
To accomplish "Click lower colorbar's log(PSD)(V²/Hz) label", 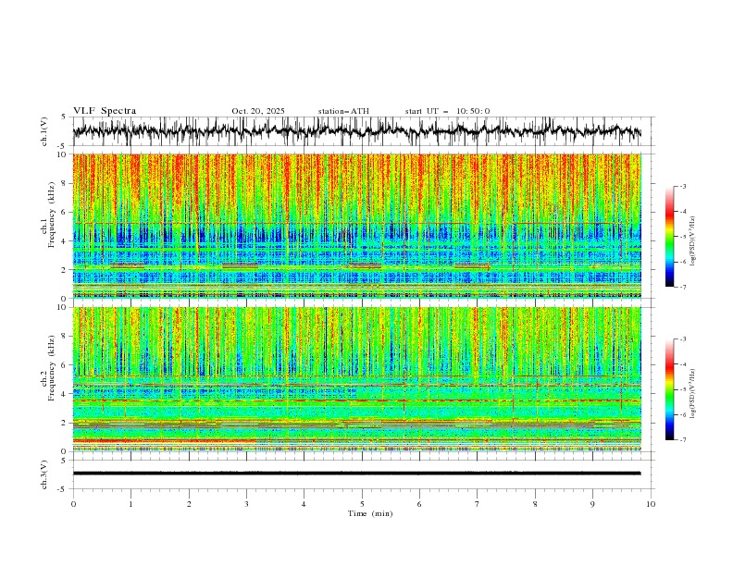I will [x=693, y=393].
